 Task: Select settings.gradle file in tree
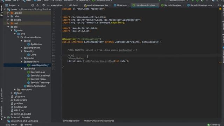pos(21,114)
